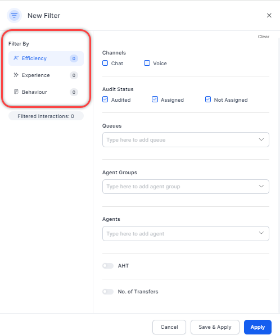Expand the Queues dropdown arrow
This screenshot has height=335, width=280.
pyautogui.click(x=261, y=139)
